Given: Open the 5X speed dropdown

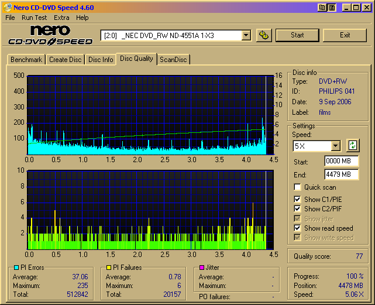Looking at the screenshot, I should 335,146.
